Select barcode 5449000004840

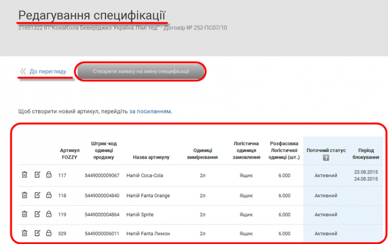click(x=102, y=195)
